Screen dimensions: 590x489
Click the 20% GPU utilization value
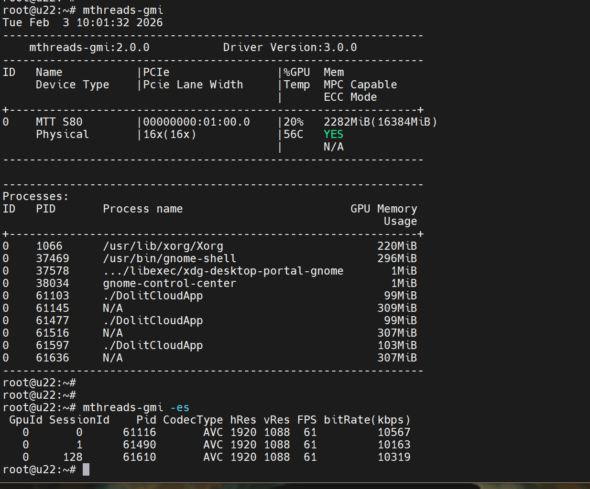(x=294, y=122)
